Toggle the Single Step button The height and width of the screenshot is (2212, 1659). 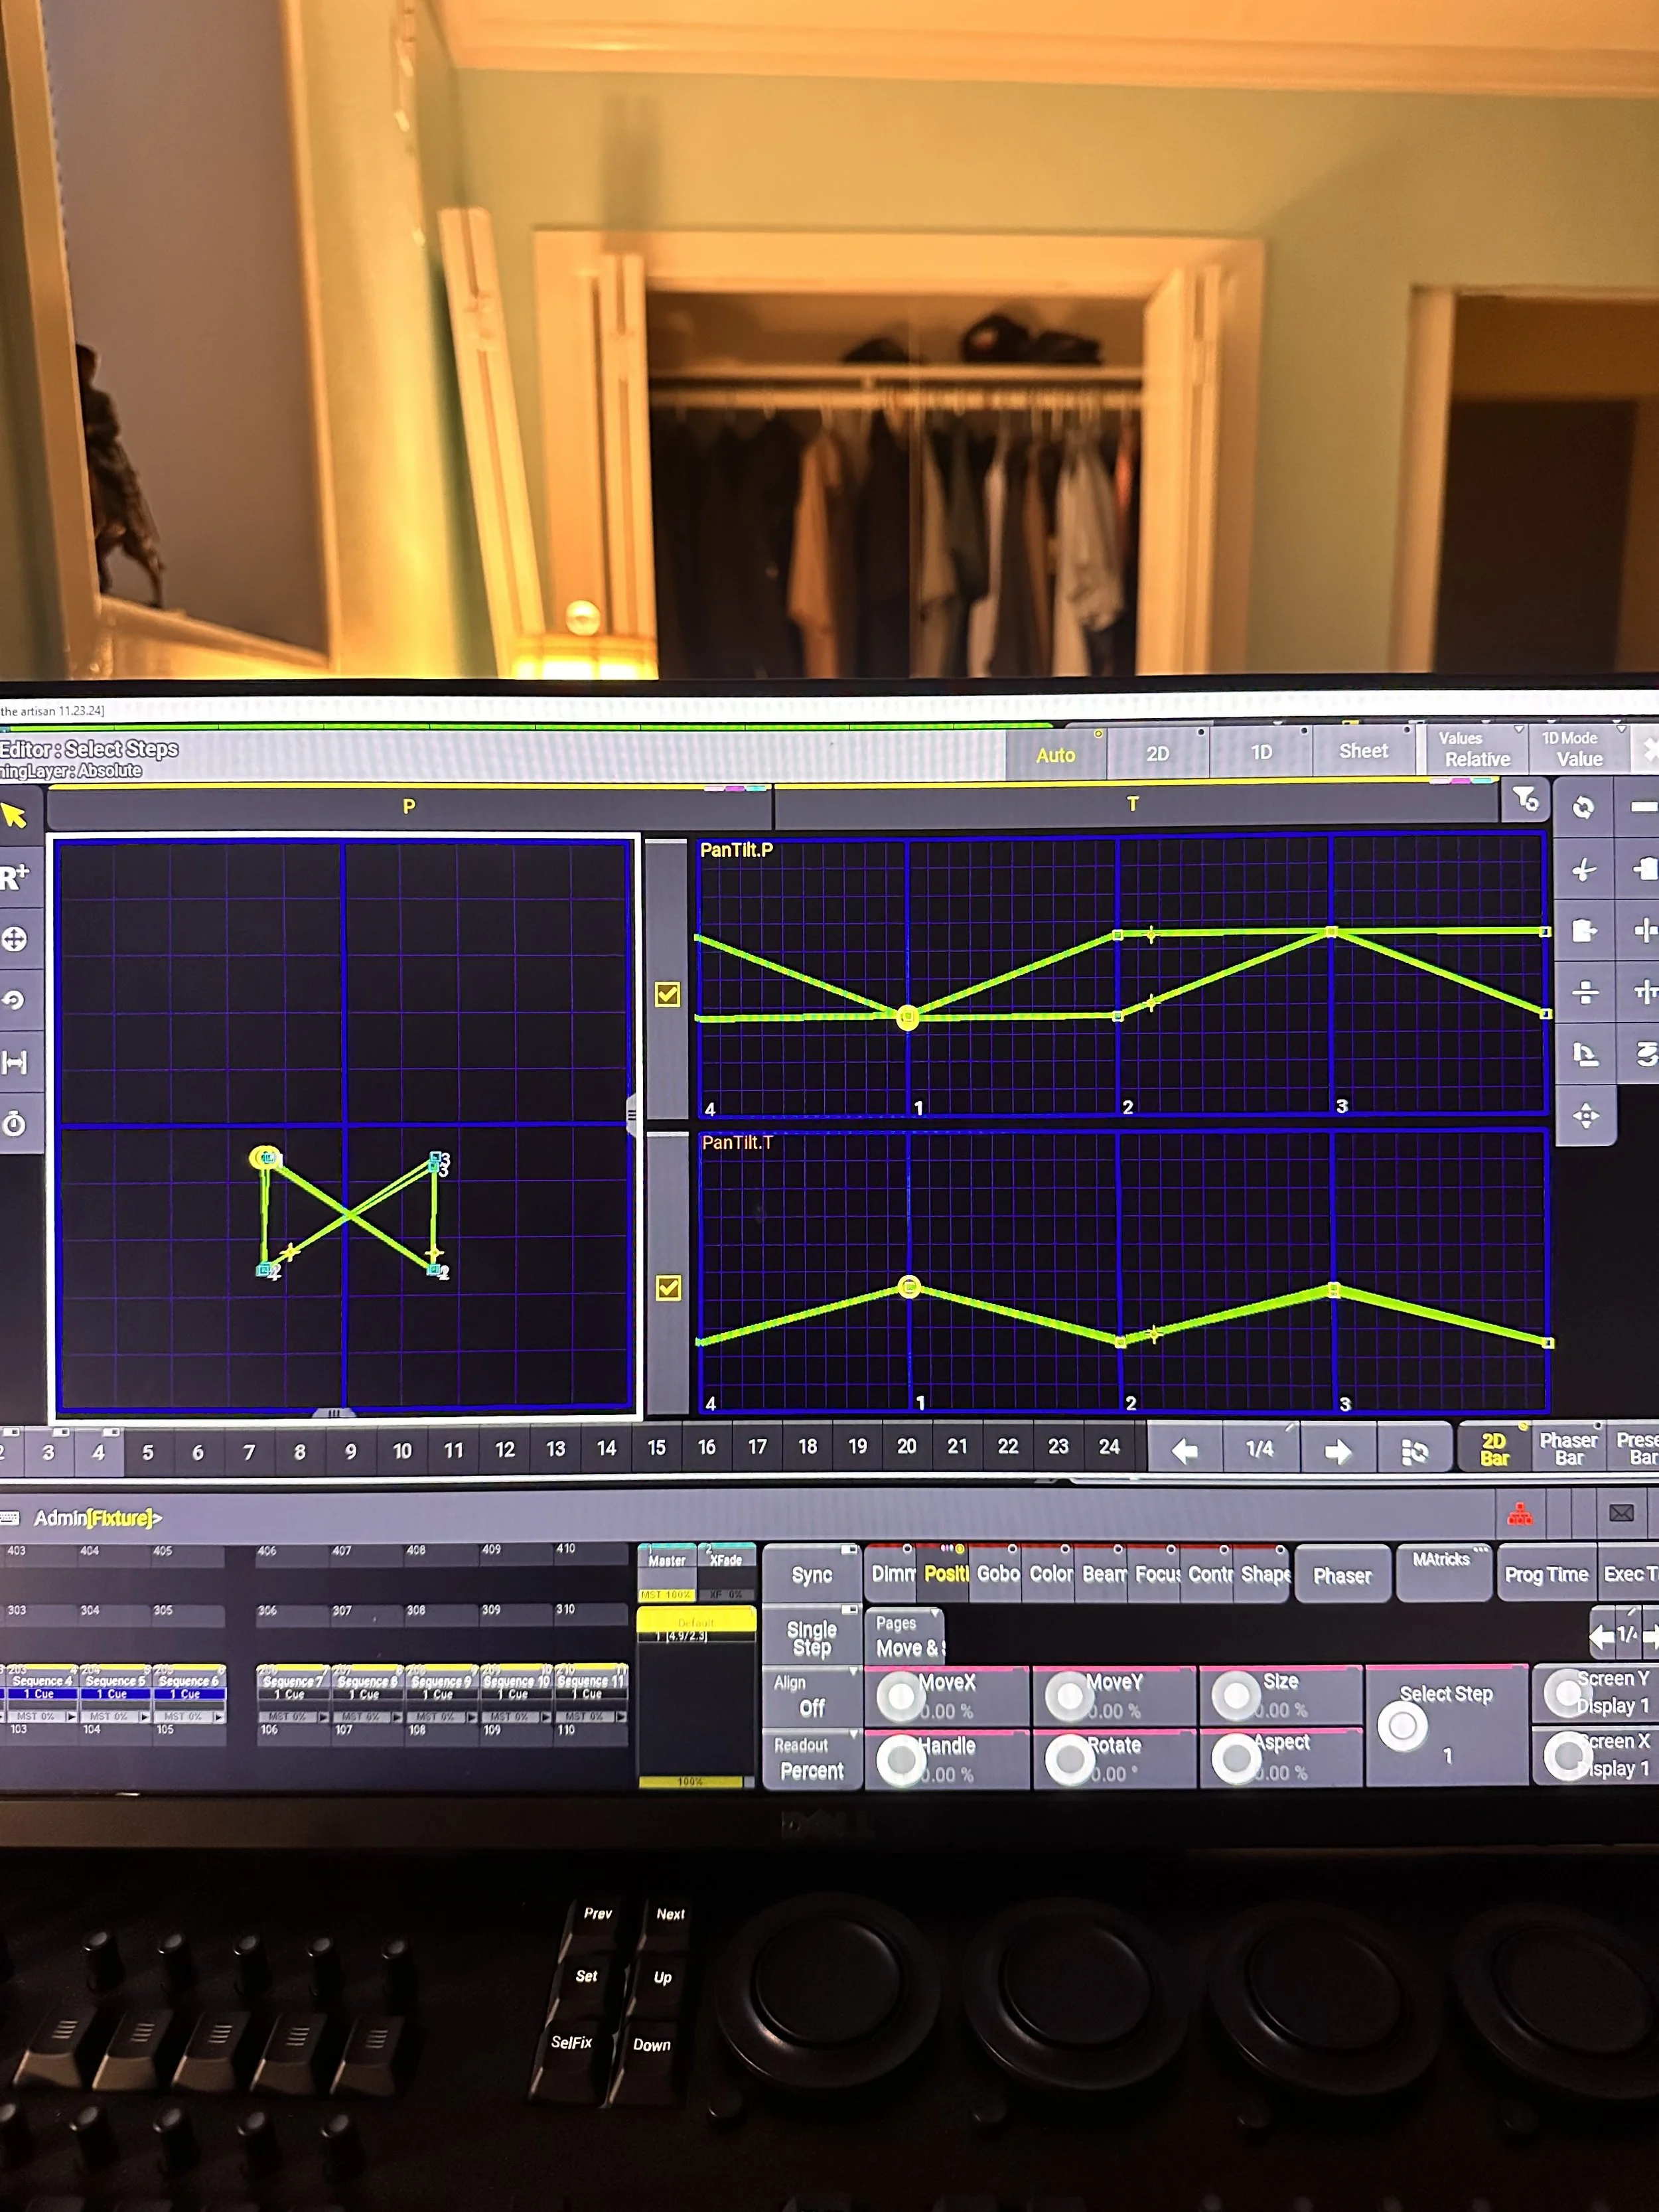(811, 1638)
